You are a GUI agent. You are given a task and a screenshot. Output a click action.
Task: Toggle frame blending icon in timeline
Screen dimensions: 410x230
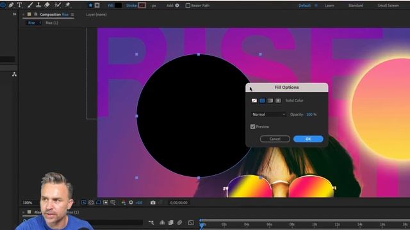[x=171, y=222]
